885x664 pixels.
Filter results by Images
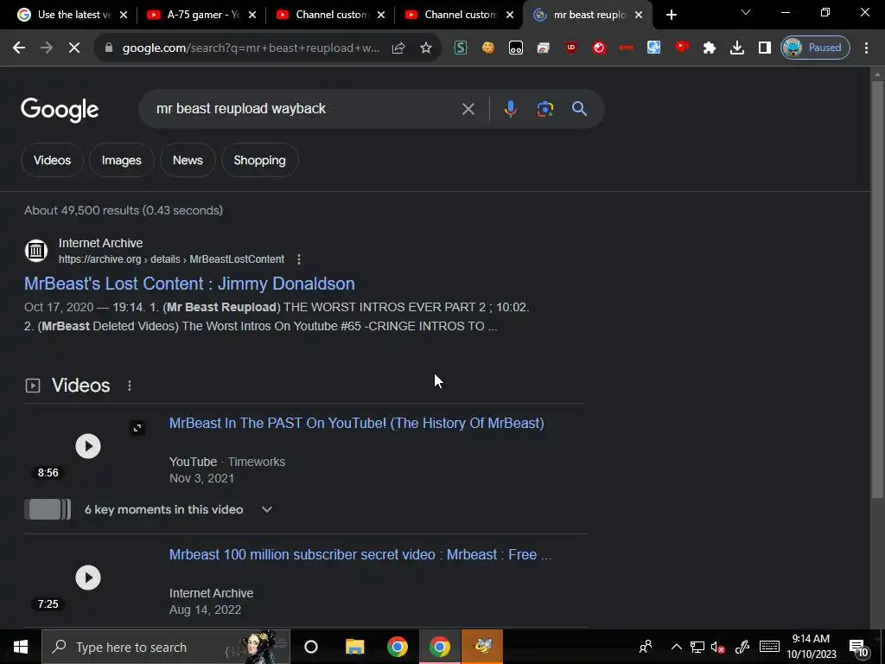point(121,160)
